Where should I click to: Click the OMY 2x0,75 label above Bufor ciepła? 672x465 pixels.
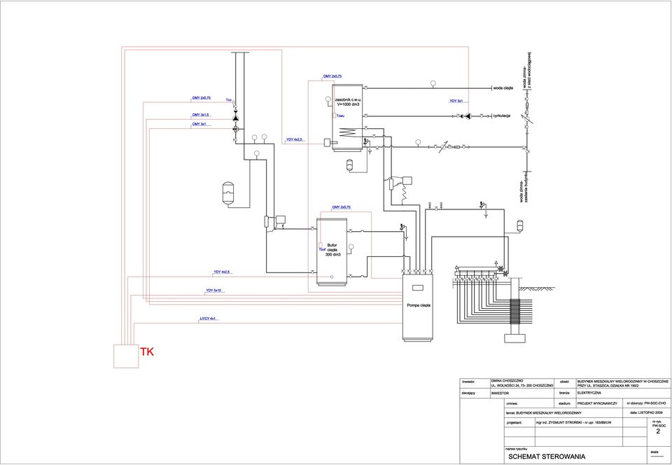[341, 207]
